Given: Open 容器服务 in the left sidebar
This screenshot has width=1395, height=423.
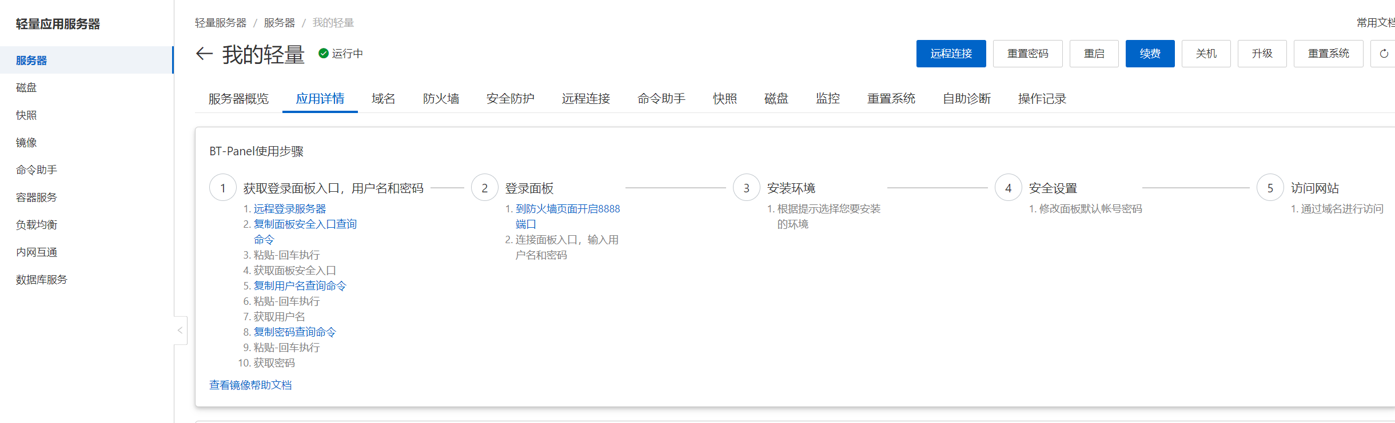Looking at the screenshot, I should coord(86,197).
